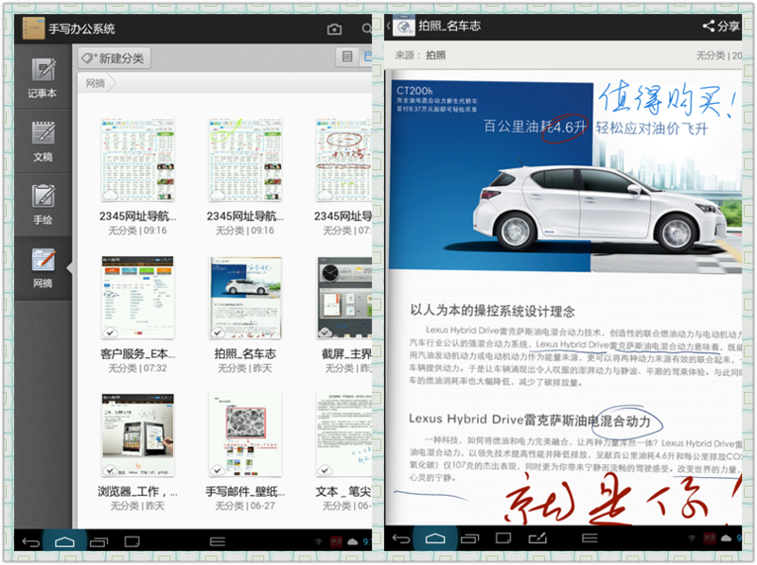Select the 网摘 web clipping sidebar item
757x565 pixels.
[x=43, y=268]
